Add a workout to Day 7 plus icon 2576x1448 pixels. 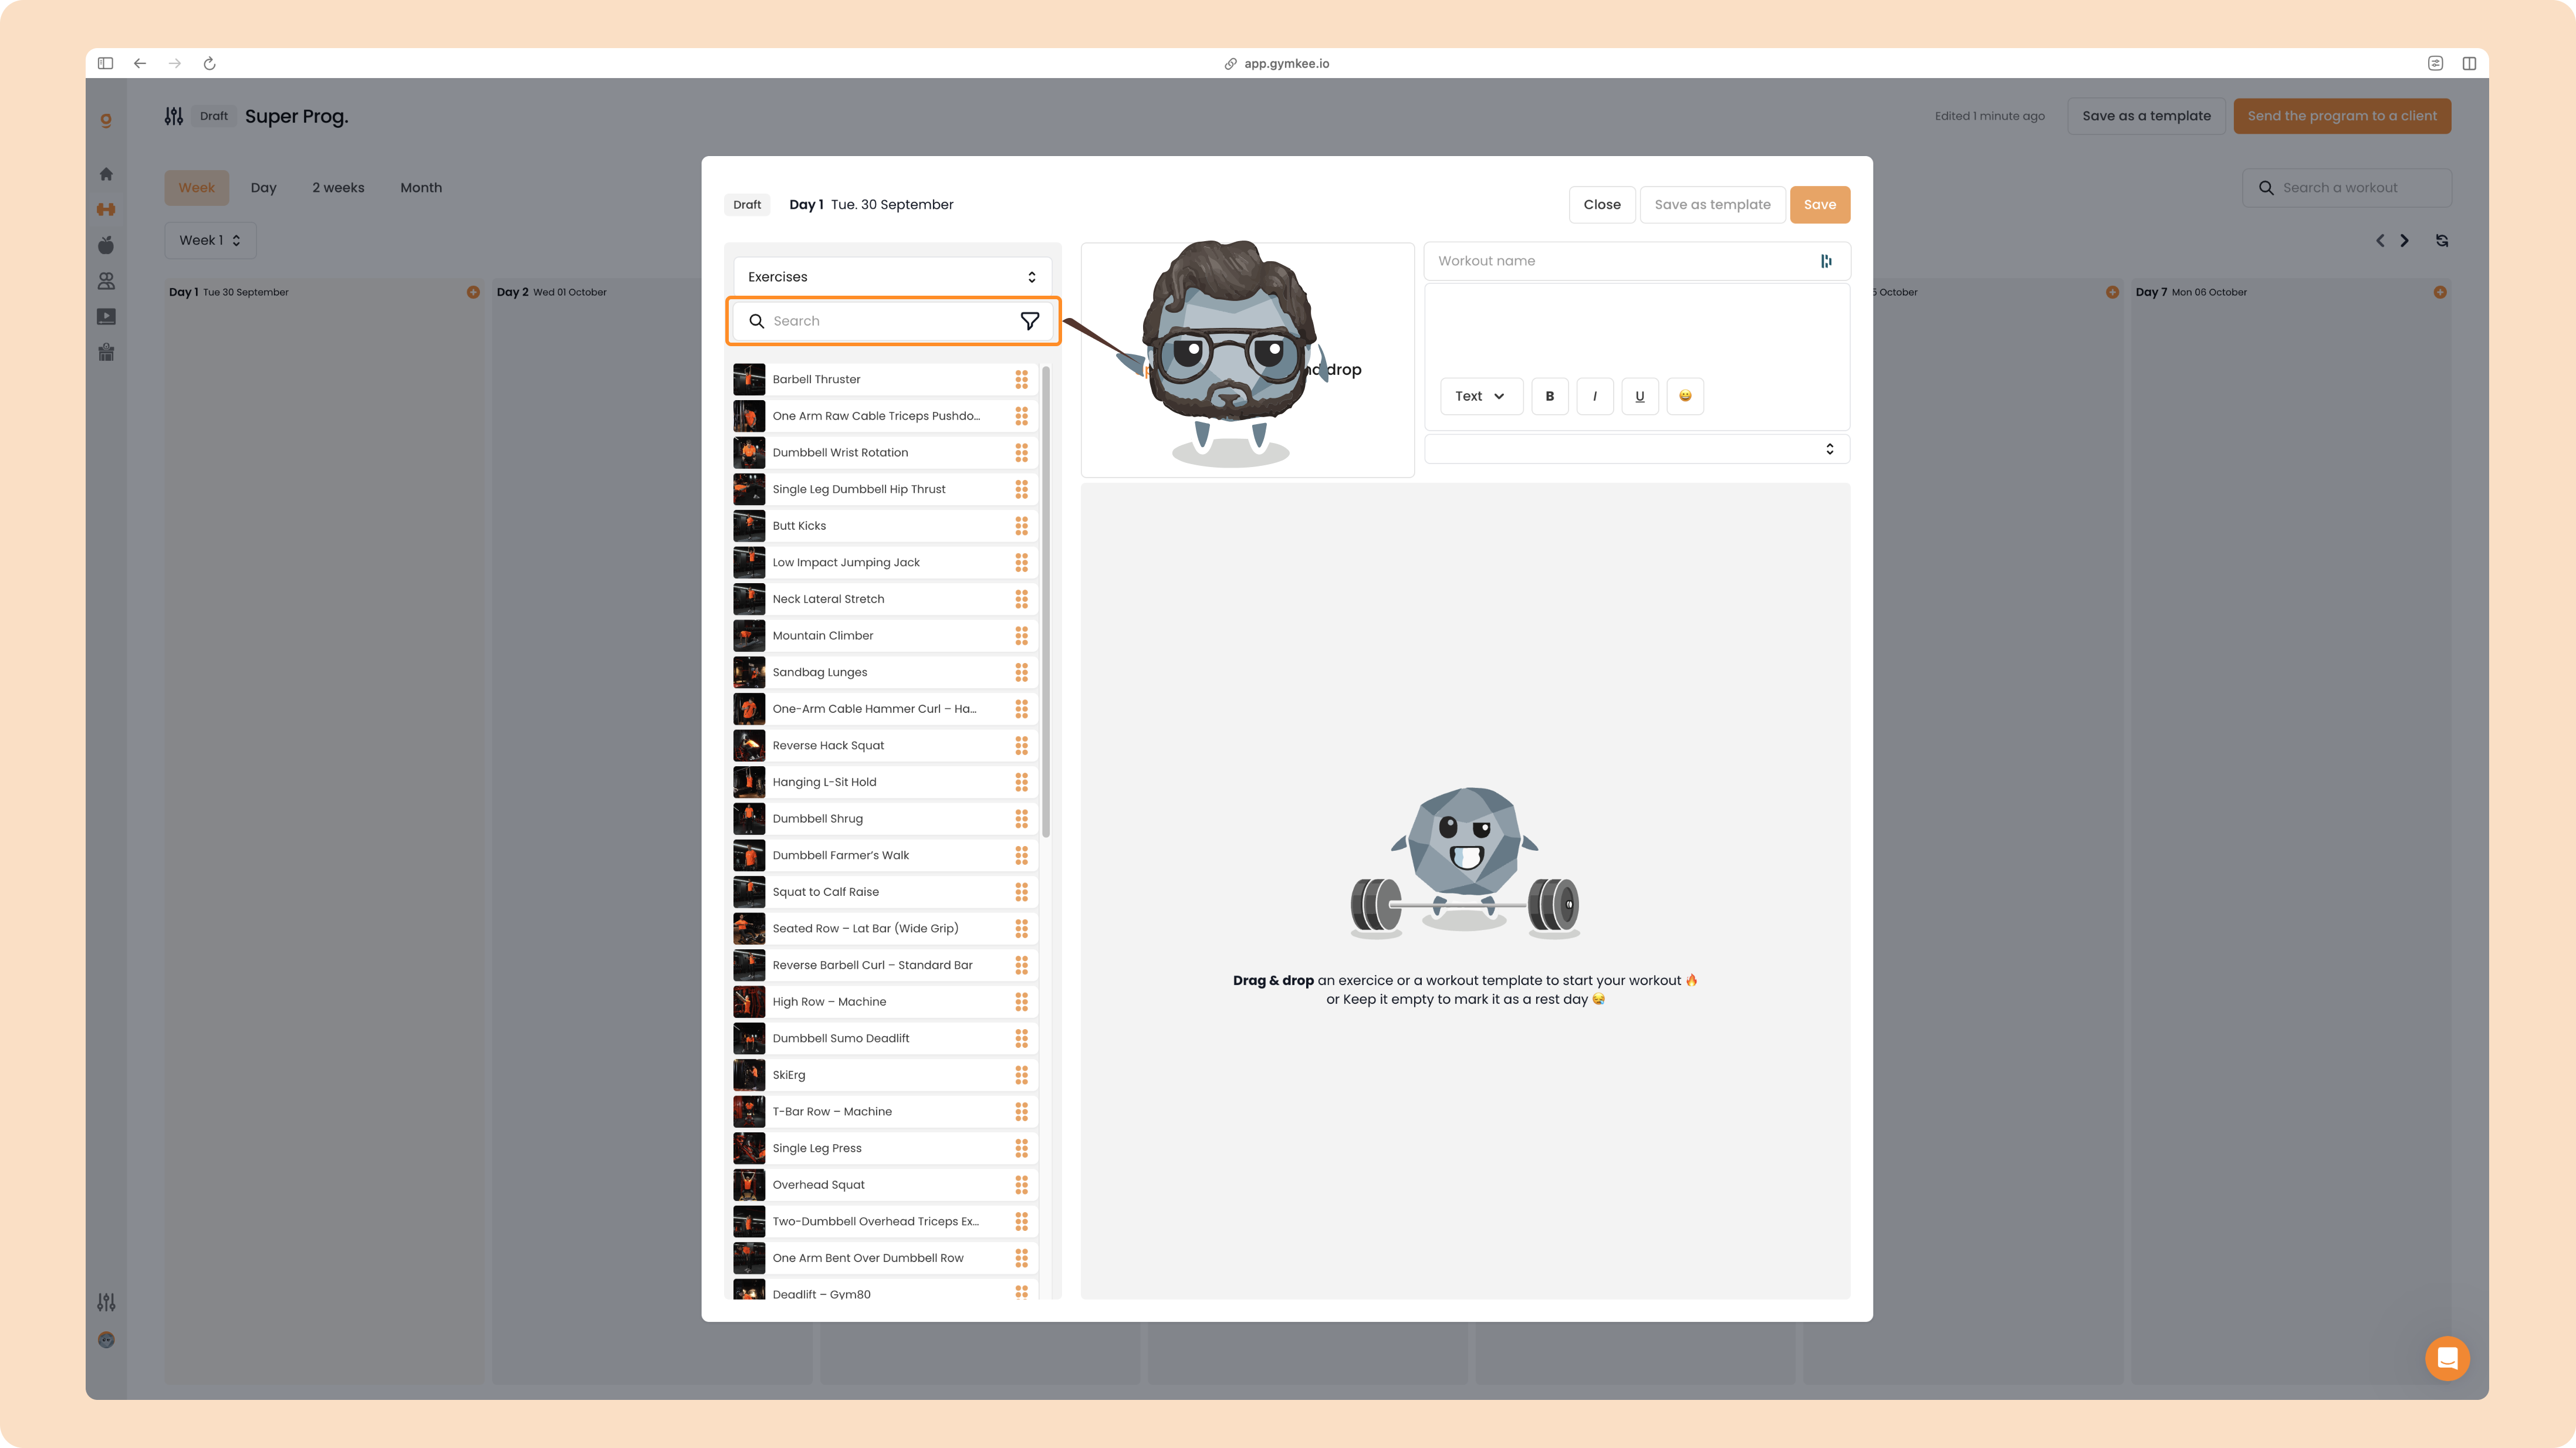click(x=2440, y=292)
